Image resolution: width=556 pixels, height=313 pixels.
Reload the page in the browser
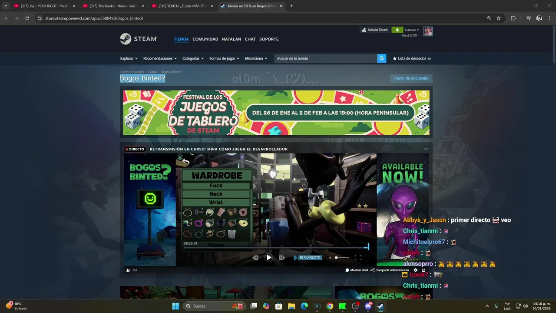pyautogui.click(x=27, y=18)
